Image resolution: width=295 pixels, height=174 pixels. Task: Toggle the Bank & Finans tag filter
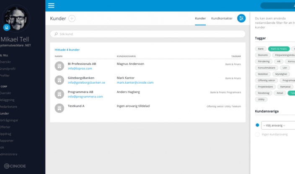pyautogui.click(x=279, y=49)
